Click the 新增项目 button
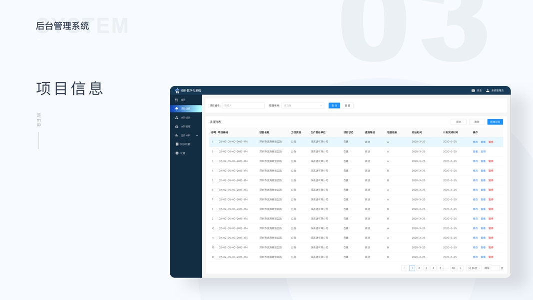This screenshot has height=300, width=533. click(495, 122)
